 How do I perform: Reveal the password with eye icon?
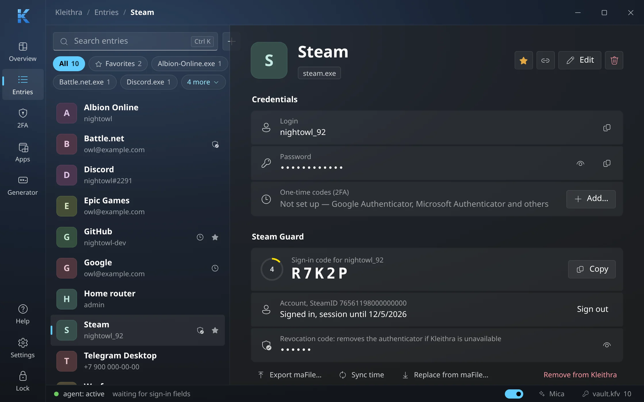[x=580, y=163]
